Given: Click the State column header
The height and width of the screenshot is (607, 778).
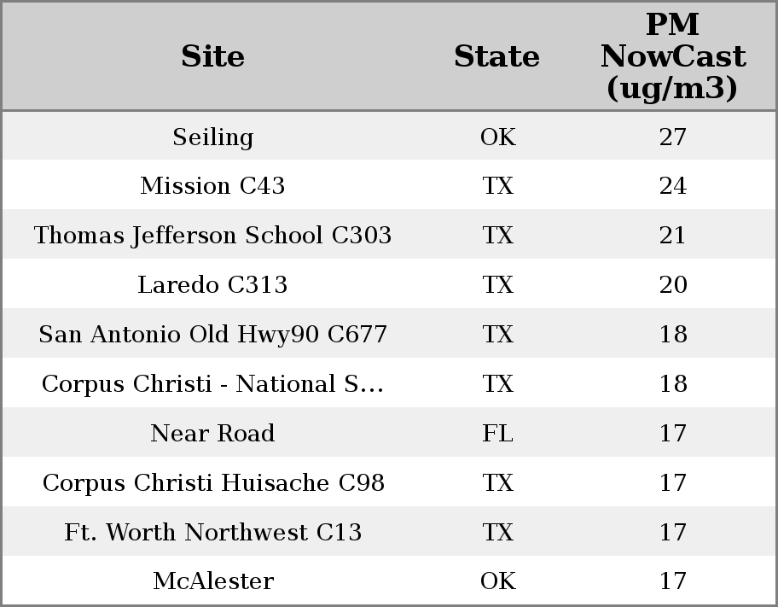Looking at the screenshot, I should click(x=496, y=56).
